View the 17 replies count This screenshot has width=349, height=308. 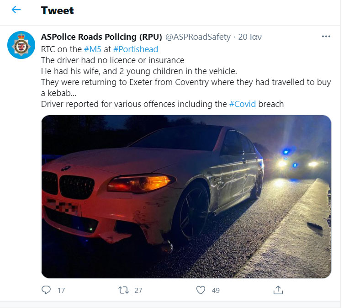[61, 290]
